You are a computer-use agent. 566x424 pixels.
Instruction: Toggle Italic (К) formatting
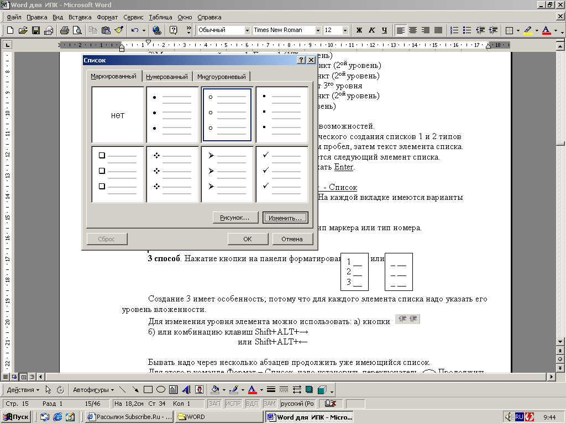tap(372, 30)
